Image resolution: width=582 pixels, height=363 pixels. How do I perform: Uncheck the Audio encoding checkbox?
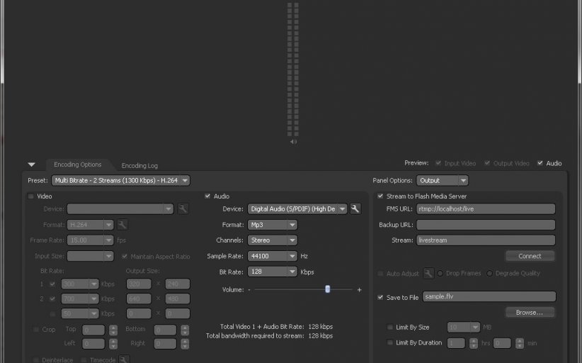207,196
